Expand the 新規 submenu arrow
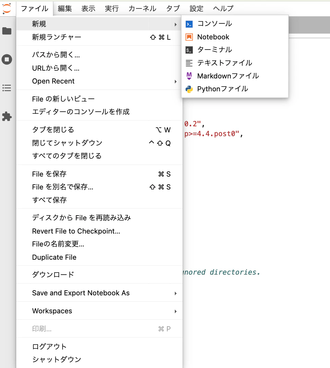This screenshot has height=368, width=330. click(x=176, y=24)
